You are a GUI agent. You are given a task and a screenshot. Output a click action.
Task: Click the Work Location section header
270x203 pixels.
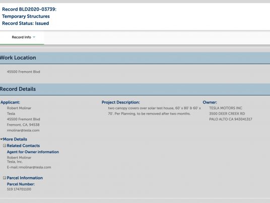pyautogui.click(x=135, y=58)
